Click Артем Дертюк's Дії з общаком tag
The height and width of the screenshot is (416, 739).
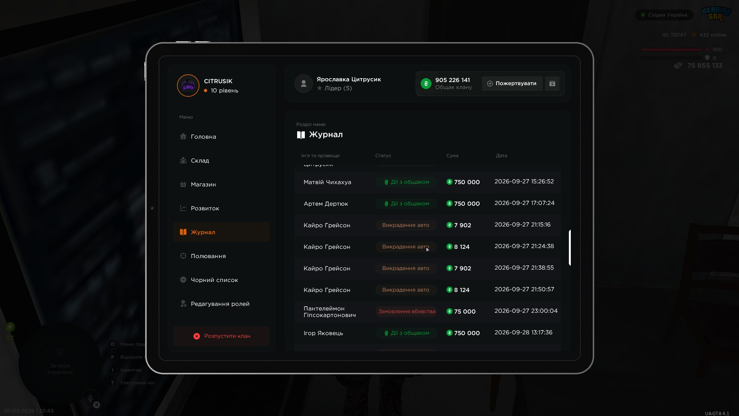(406, 203)
